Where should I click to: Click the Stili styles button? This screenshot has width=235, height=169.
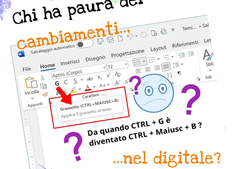[x=209, y=60]
